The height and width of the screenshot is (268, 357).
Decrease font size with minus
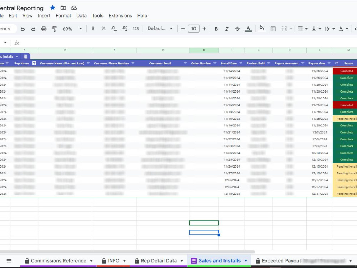pyautogui.click(x=183, y=29)
